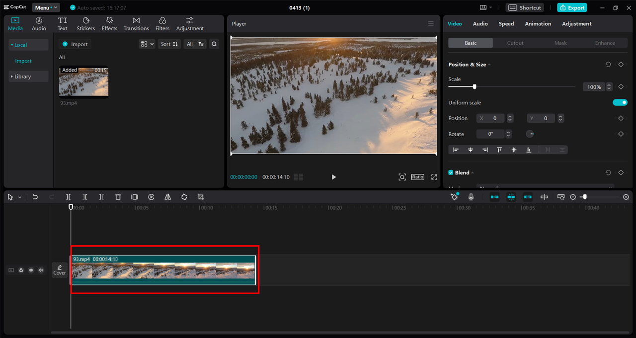The image size is (636, 338).
Task: Open the Stickers panel
Action: click(85, 23)
